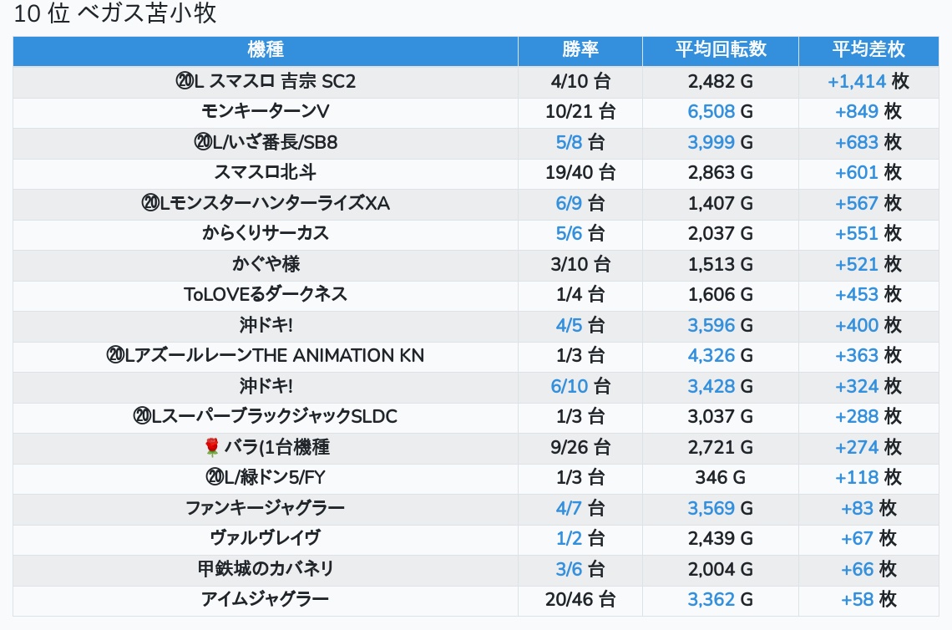The image size is (952, 630).
Task: Select the 5/8 台 win rate value
Action: coord(580,142)
